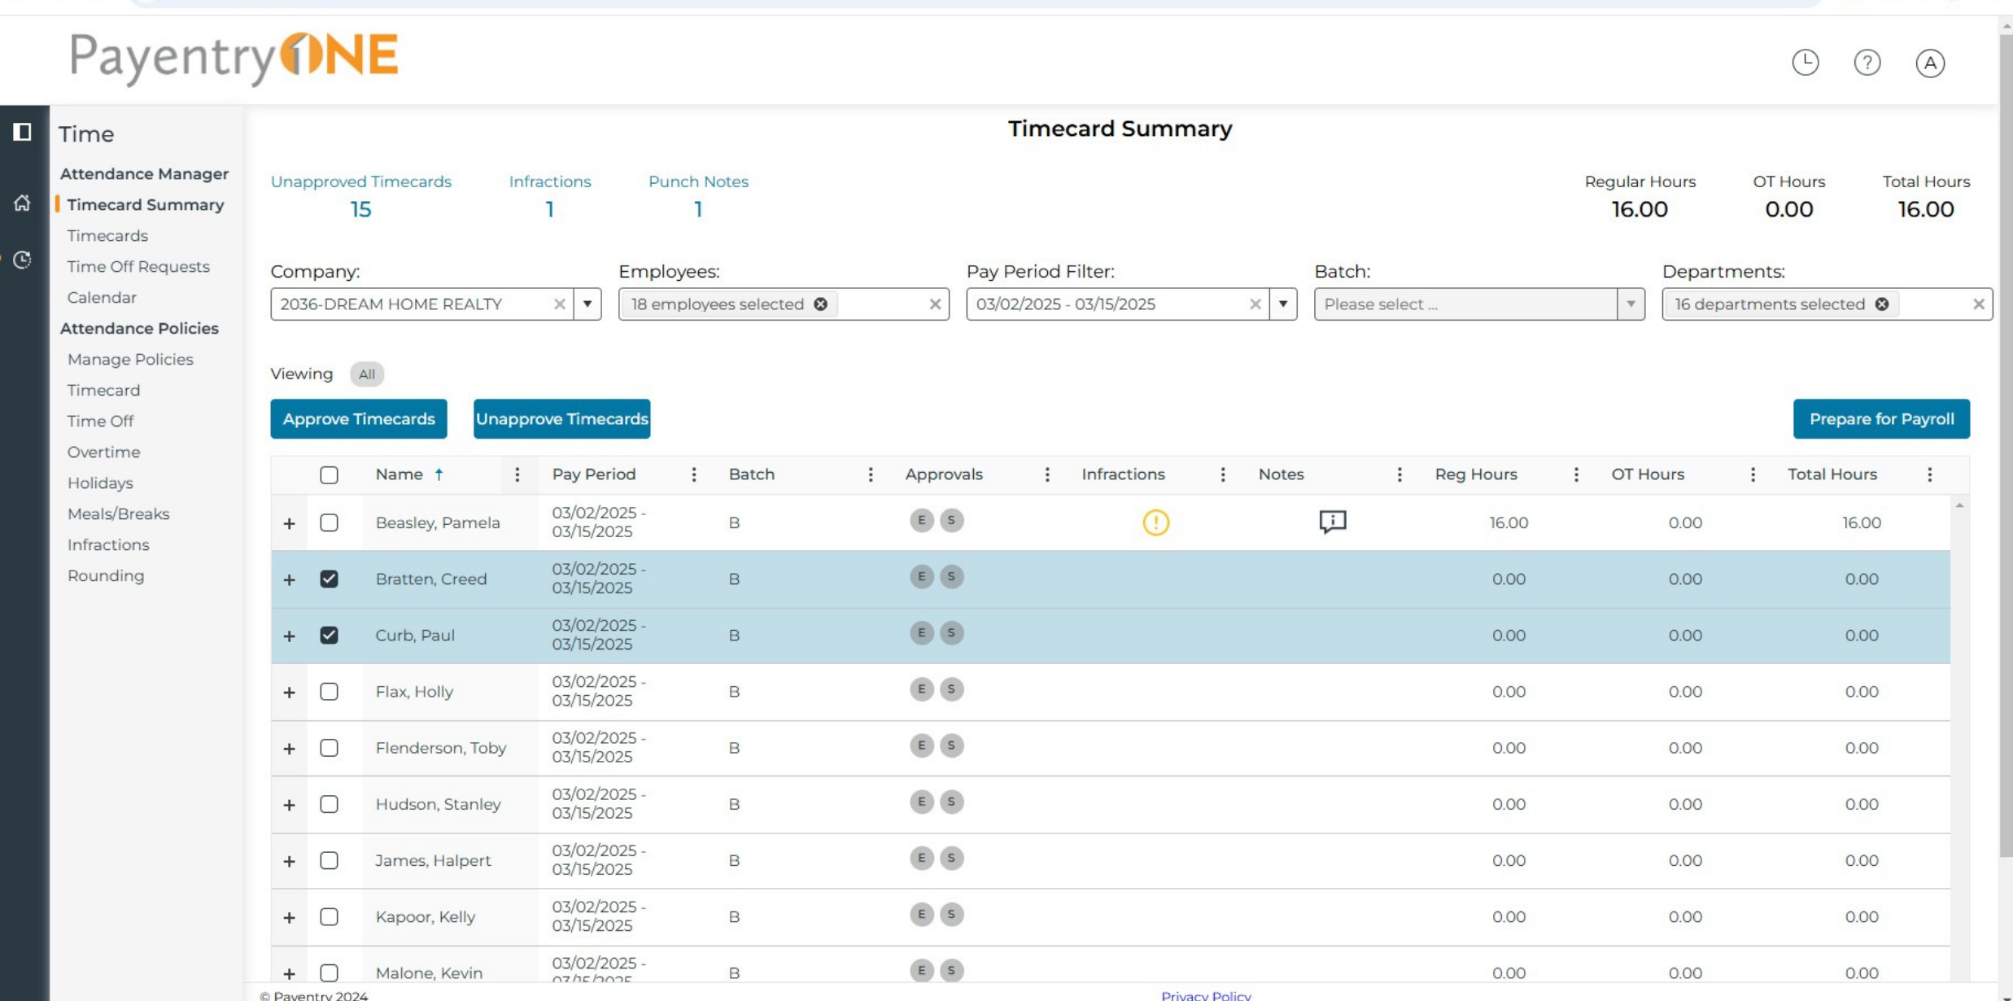Screen dimensions: 2013x1001
Task: Open Approvals column options menu
Action: (x=1046, y=474)
